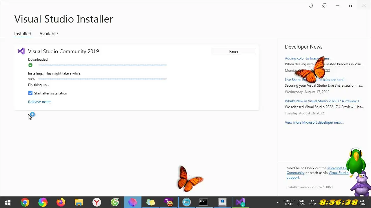Screen dimensions: 371x208
Task: Click the Wednesday, August 17, 2022 date
Action: pyautogui.click(x=307, y=92)
